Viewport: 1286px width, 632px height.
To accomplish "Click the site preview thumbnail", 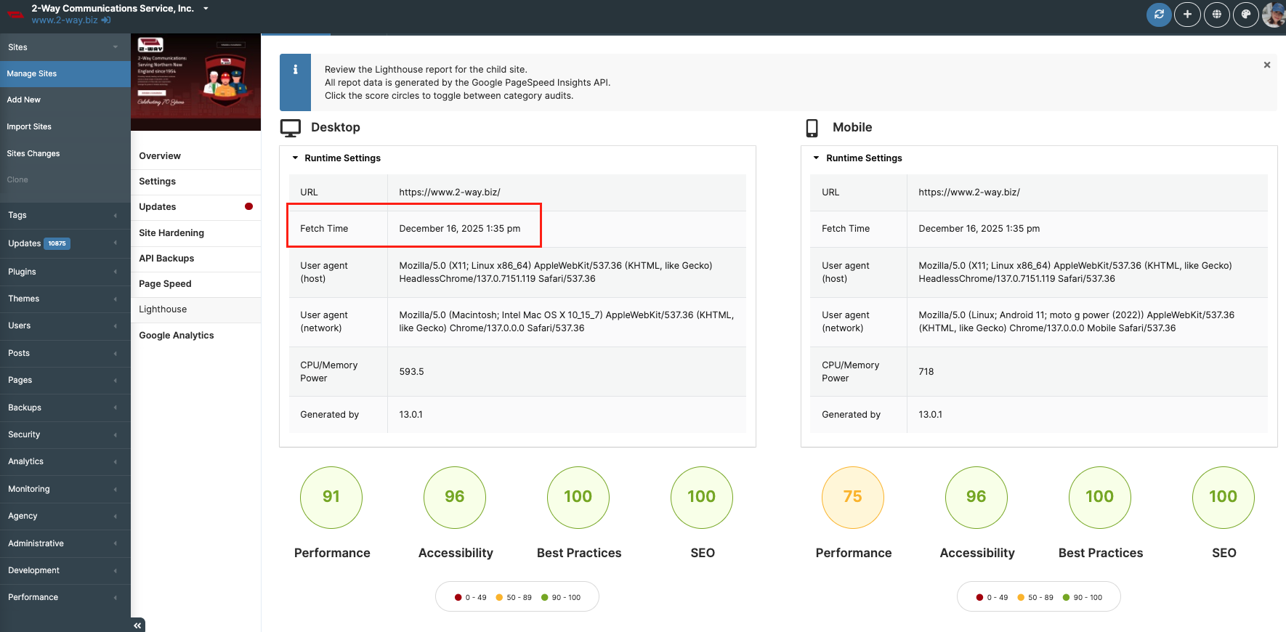I will (195, 82).
